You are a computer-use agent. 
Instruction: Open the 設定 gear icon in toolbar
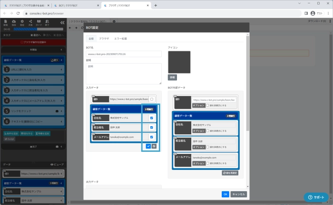(23, 22)
